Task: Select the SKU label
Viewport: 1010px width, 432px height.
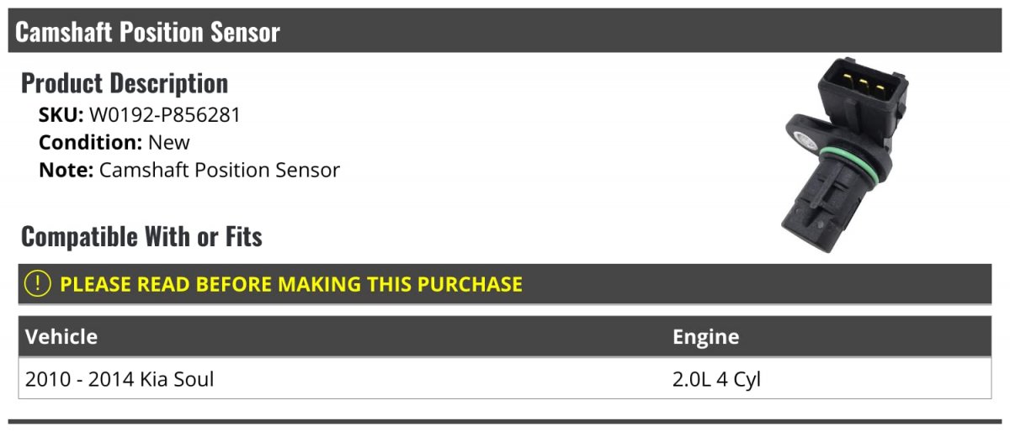Action: point(61,115)
